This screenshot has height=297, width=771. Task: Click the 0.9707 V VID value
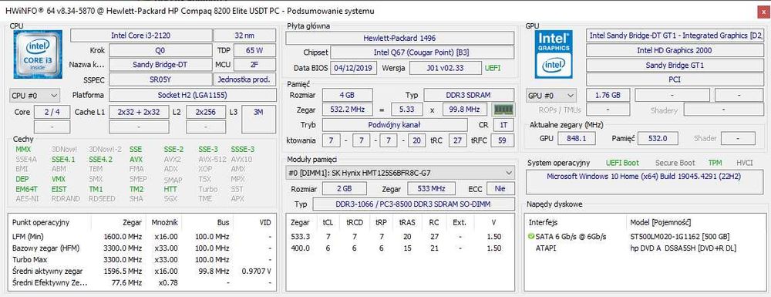pos(257,271)
